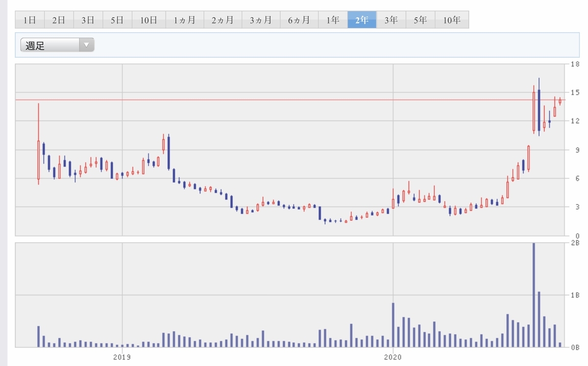Click the tallest volume bar in 2020
This screenshot has width=588, height=366.
click(x=534, y=295)
